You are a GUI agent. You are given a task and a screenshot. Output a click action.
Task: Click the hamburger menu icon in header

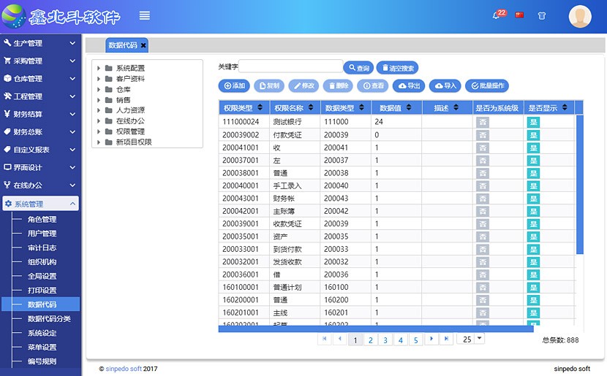[145, 15]
